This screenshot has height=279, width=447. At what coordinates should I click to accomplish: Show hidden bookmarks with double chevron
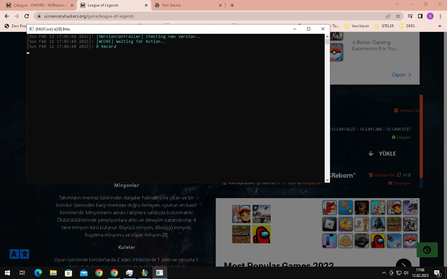440,26
